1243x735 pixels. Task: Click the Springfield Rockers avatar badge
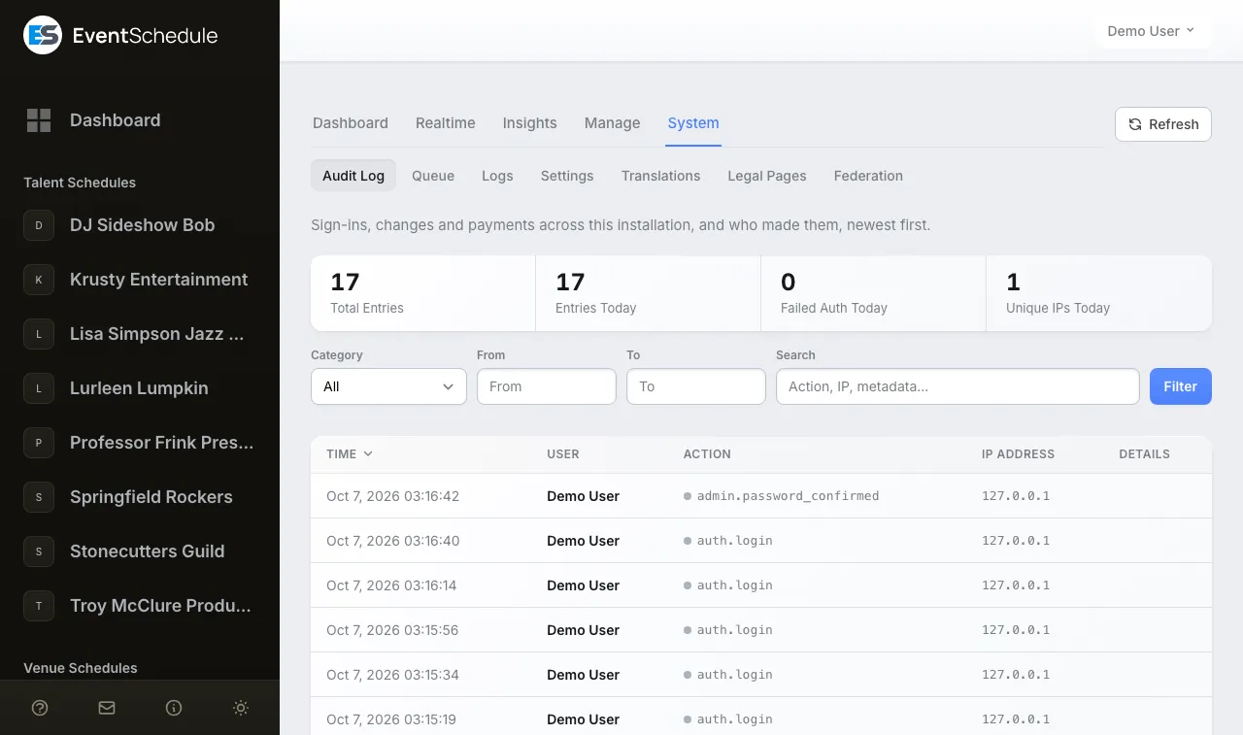point(39,497)
